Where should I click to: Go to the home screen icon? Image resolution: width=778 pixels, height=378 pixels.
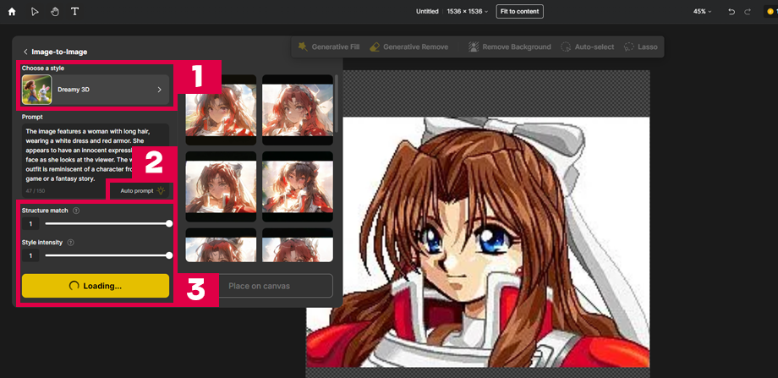12,11
